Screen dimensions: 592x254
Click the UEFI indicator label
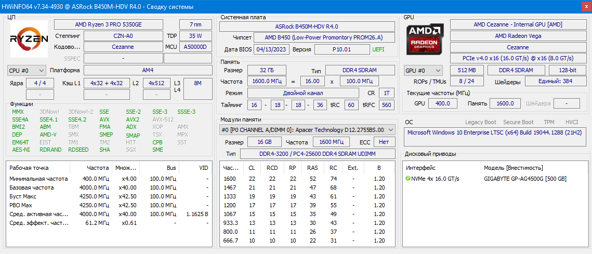[378, 49]
